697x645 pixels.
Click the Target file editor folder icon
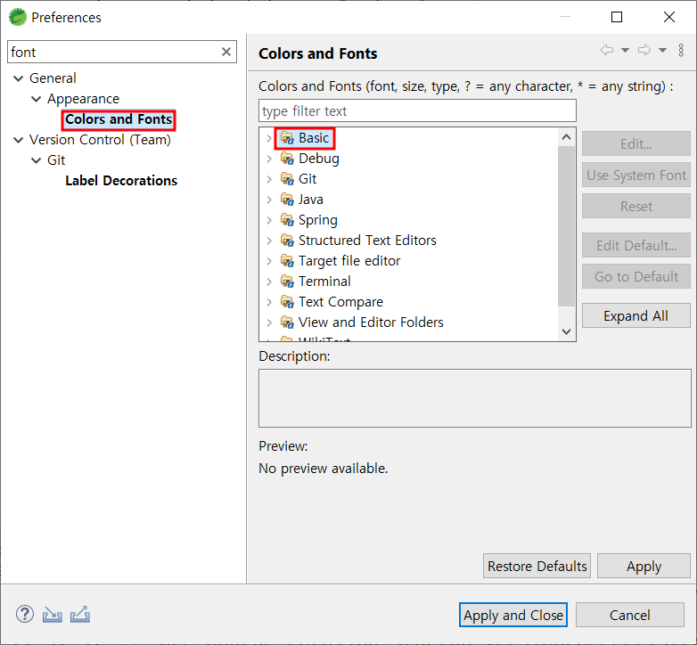pos(287,261)
